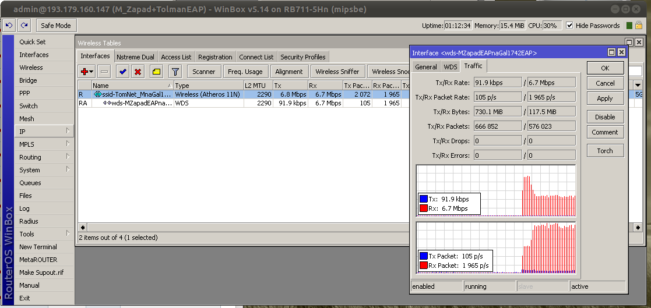Select the Traffic tab in Interface dialog

pos(473,66)
